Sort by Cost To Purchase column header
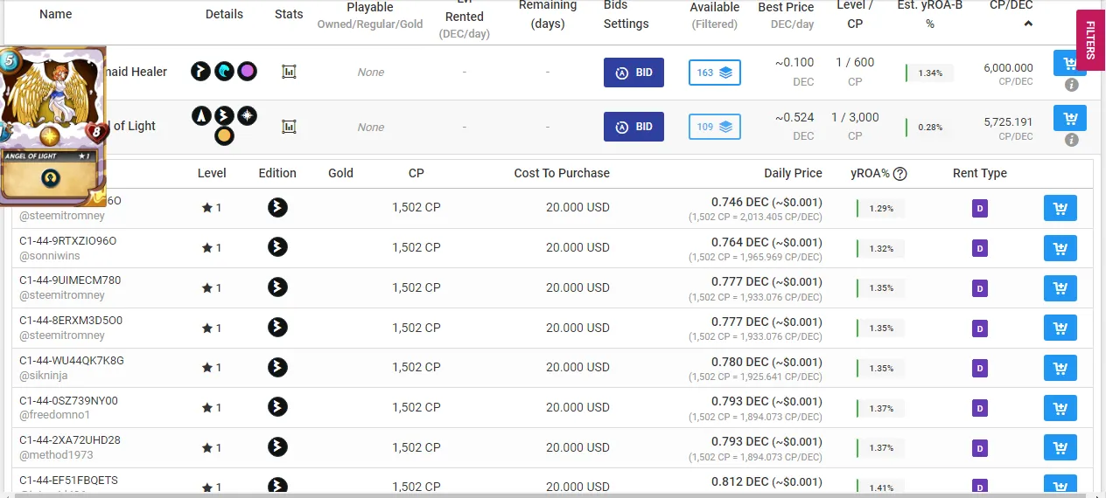This screenshot has width=1106, height=498. tap(562, 173)
